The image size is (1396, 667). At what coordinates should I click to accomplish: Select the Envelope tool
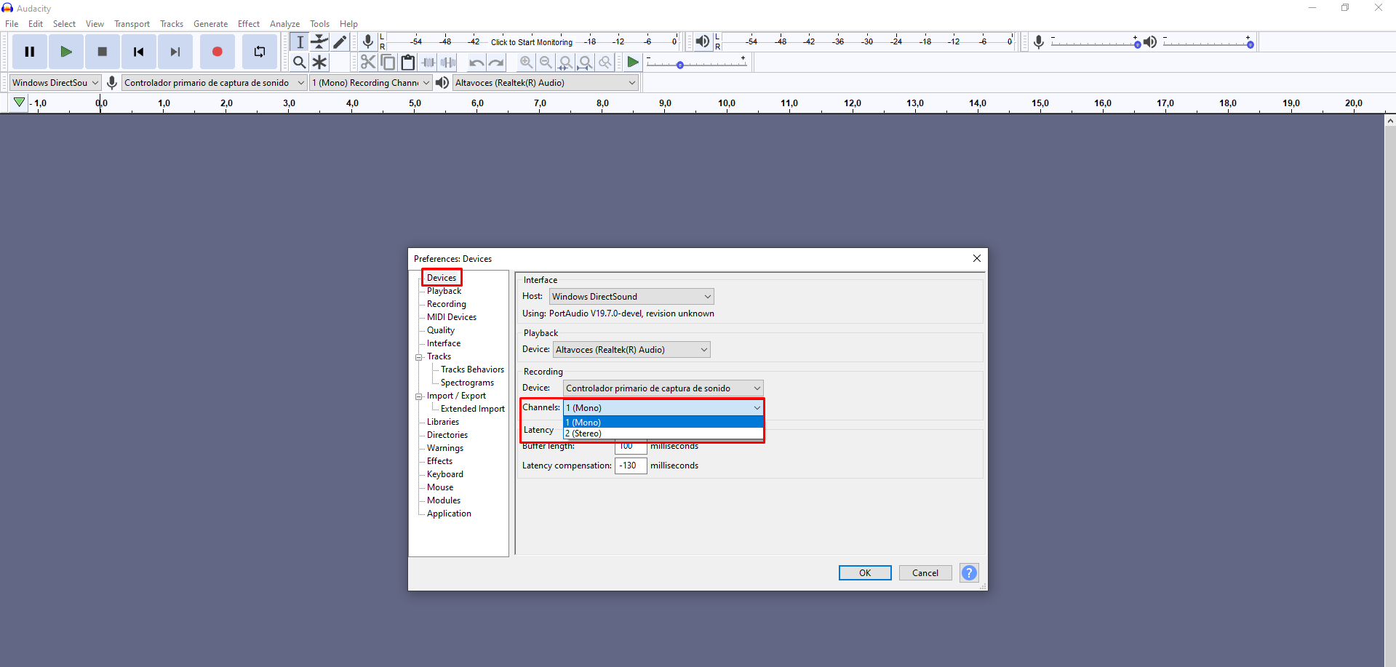320,42
